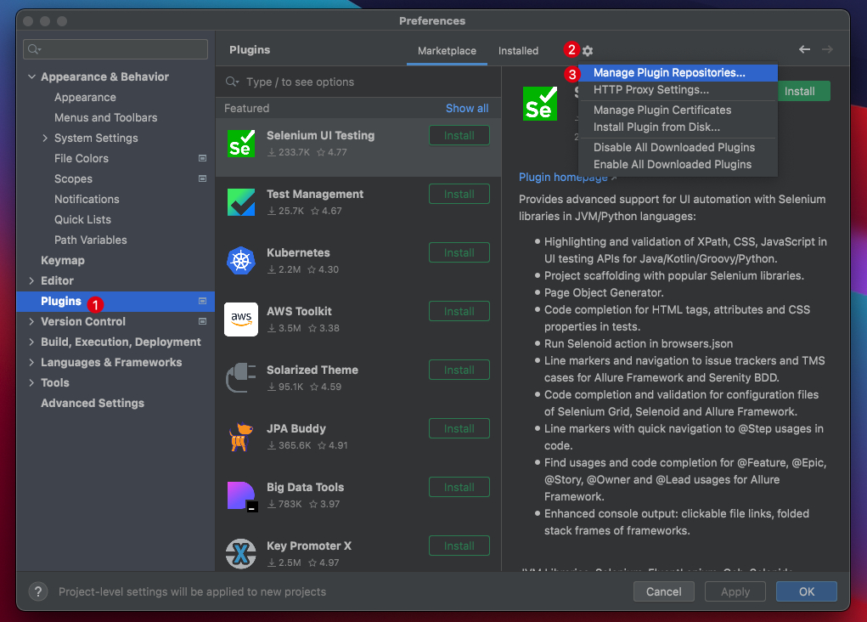Navigate back with the left arrow
This screenshot has height=622, width=867.
click(x=804, y=50)
